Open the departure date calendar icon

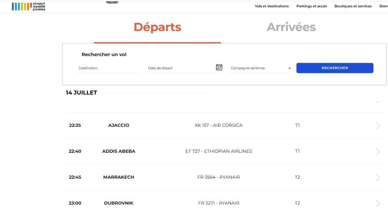[219, 67]
